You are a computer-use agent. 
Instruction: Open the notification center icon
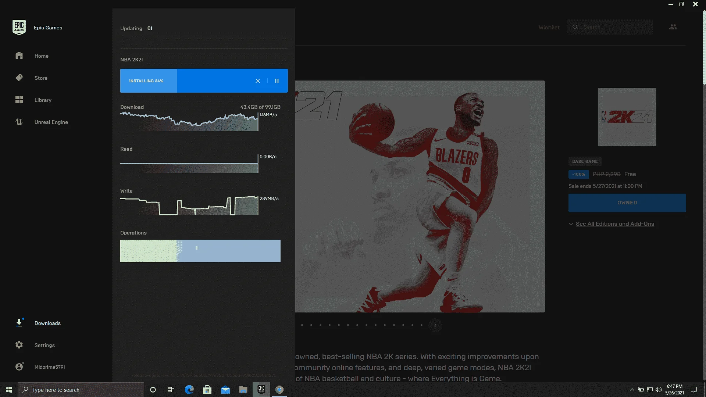pos(694,390)
